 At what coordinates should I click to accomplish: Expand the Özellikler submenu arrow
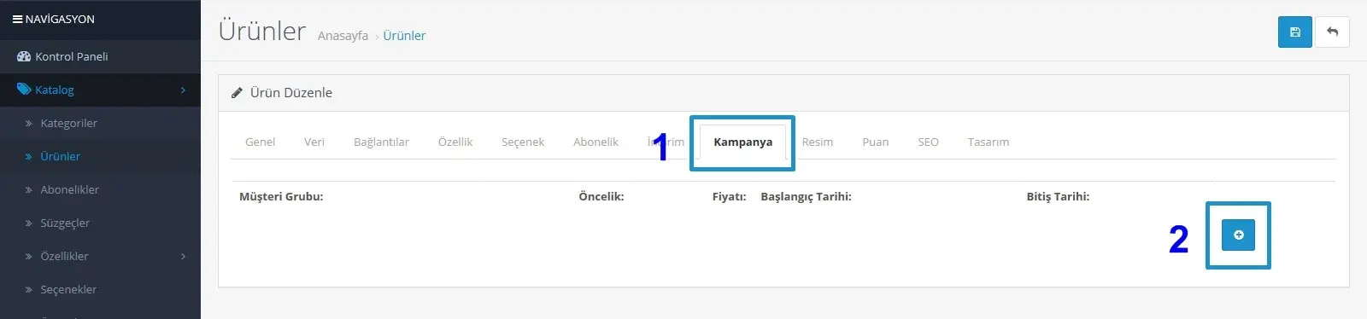183,256
